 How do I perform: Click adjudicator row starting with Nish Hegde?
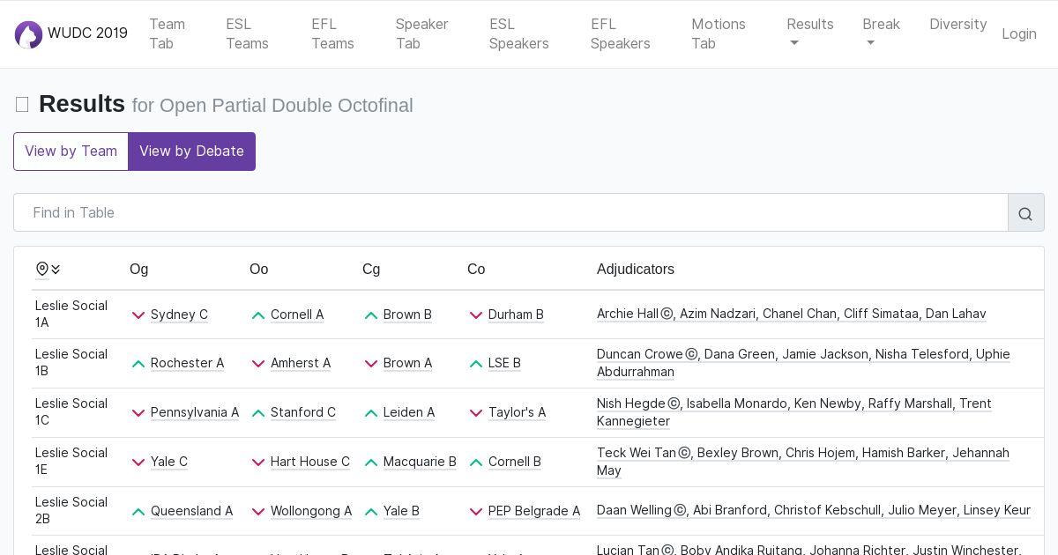click(x=794, y=412)
